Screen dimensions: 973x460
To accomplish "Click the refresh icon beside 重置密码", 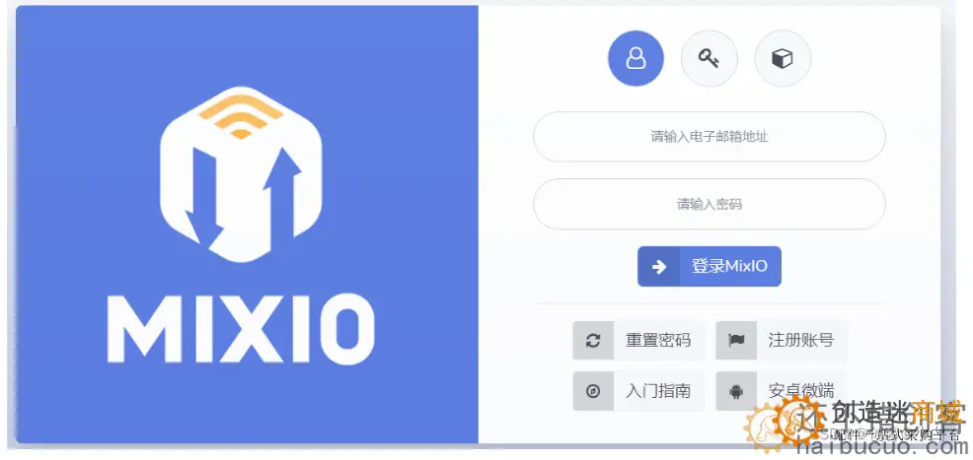I will pos(593,341).
